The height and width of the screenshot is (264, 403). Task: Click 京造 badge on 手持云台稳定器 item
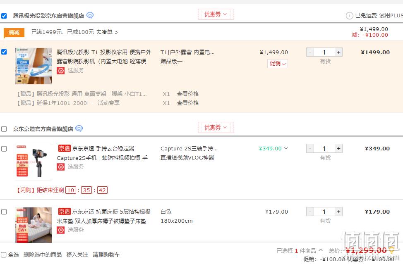tap(64, 148)
